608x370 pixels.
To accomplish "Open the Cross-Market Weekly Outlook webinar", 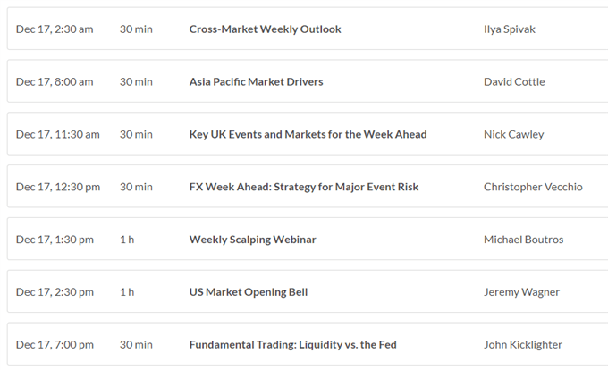I will [265, 29].
